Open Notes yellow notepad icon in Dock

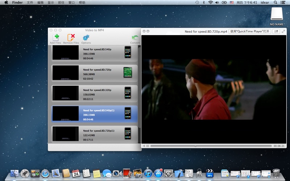(96, 174)
